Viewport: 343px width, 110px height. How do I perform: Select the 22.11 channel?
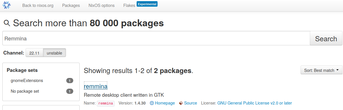point(34,53)
